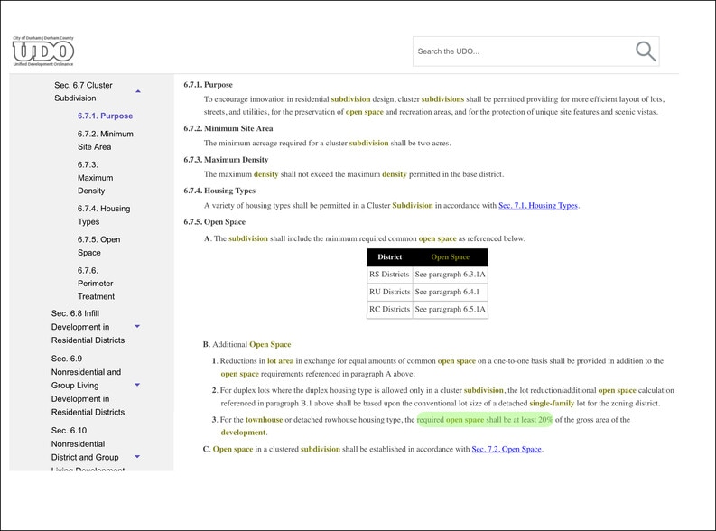
Task: Click the RS Districts table cell
Action: 389,275
